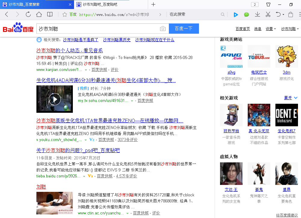Expand the undo icon dropdown arrow

pos(283,14)
